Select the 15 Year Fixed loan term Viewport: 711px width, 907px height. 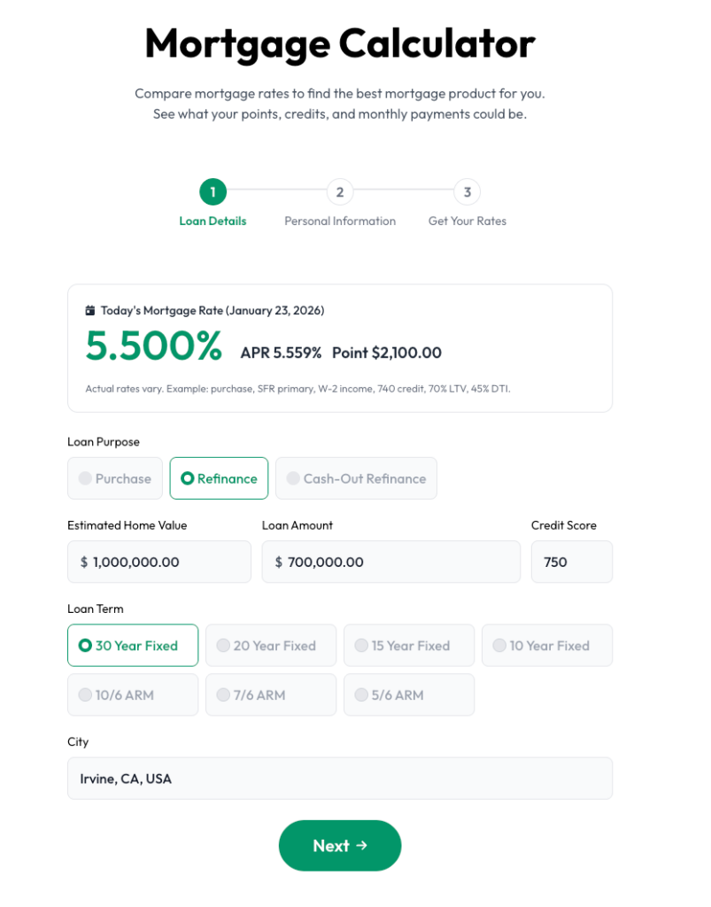[408, 645]
